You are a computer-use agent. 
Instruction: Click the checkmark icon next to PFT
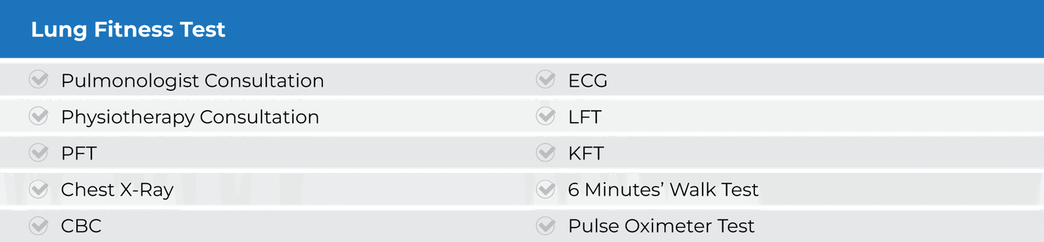tap(39, 153)
